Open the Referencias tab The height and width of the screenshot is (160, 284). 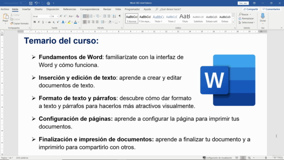pyautogui.click(x=70, y=9)
